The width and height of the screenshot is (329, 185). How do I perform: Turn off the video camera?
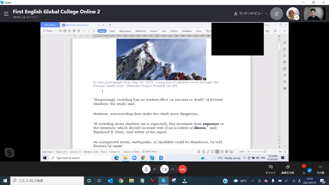pyautogui.click(x=164, y=169)
